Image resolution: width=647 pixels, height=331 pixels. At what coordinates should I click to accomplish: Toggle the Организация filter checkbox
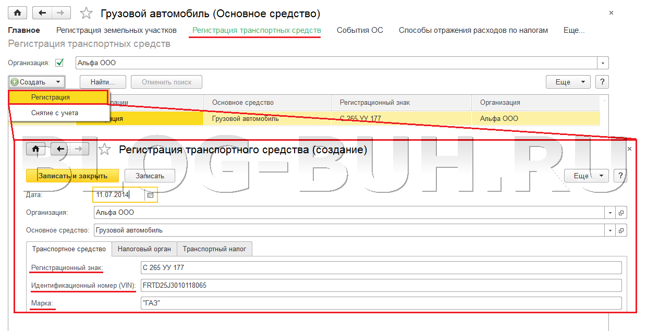[59, 63]
